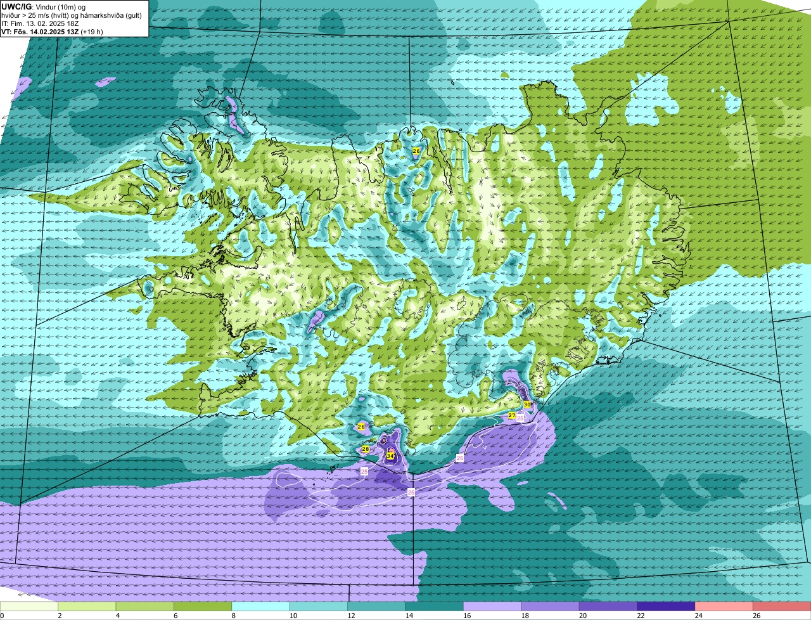
Task: Click the white 25 label beside the yellow 27
Action: coord(520,418)
